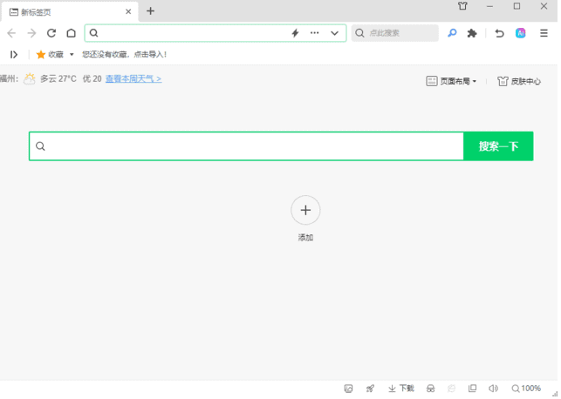Click the undo closed tab icon
561x399 pixels.
click(499, 33)
